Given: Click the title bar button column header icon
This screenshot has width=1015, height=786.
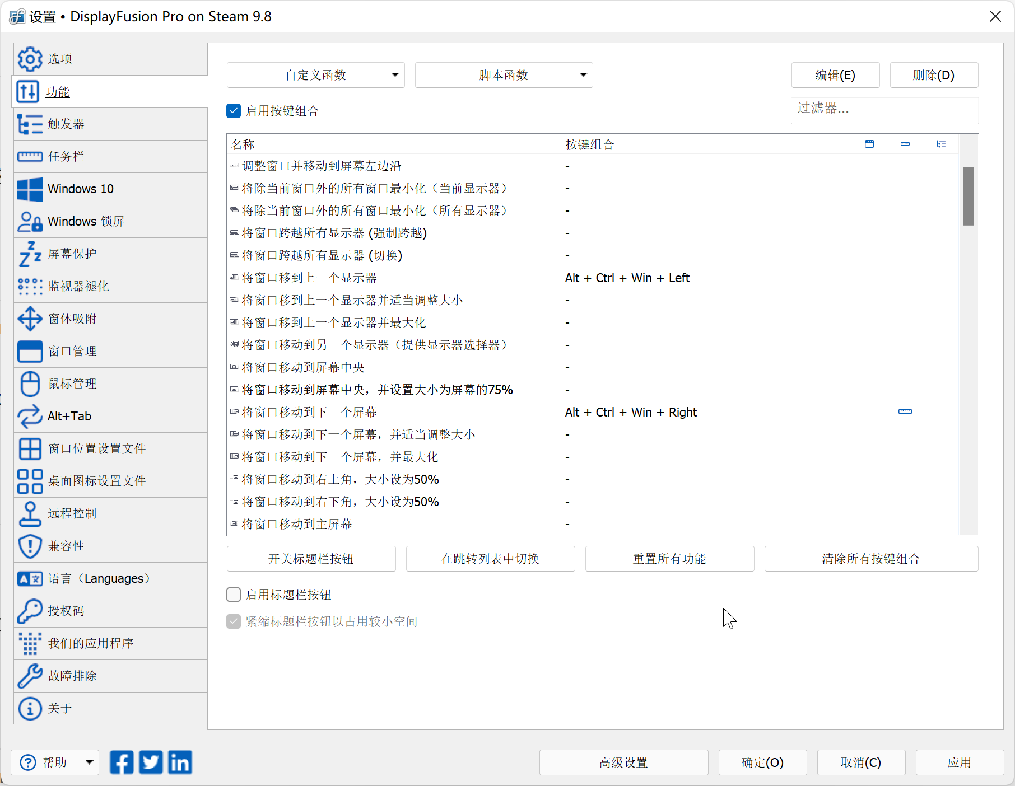Looking at the screenshot, I should click(869, 144).
